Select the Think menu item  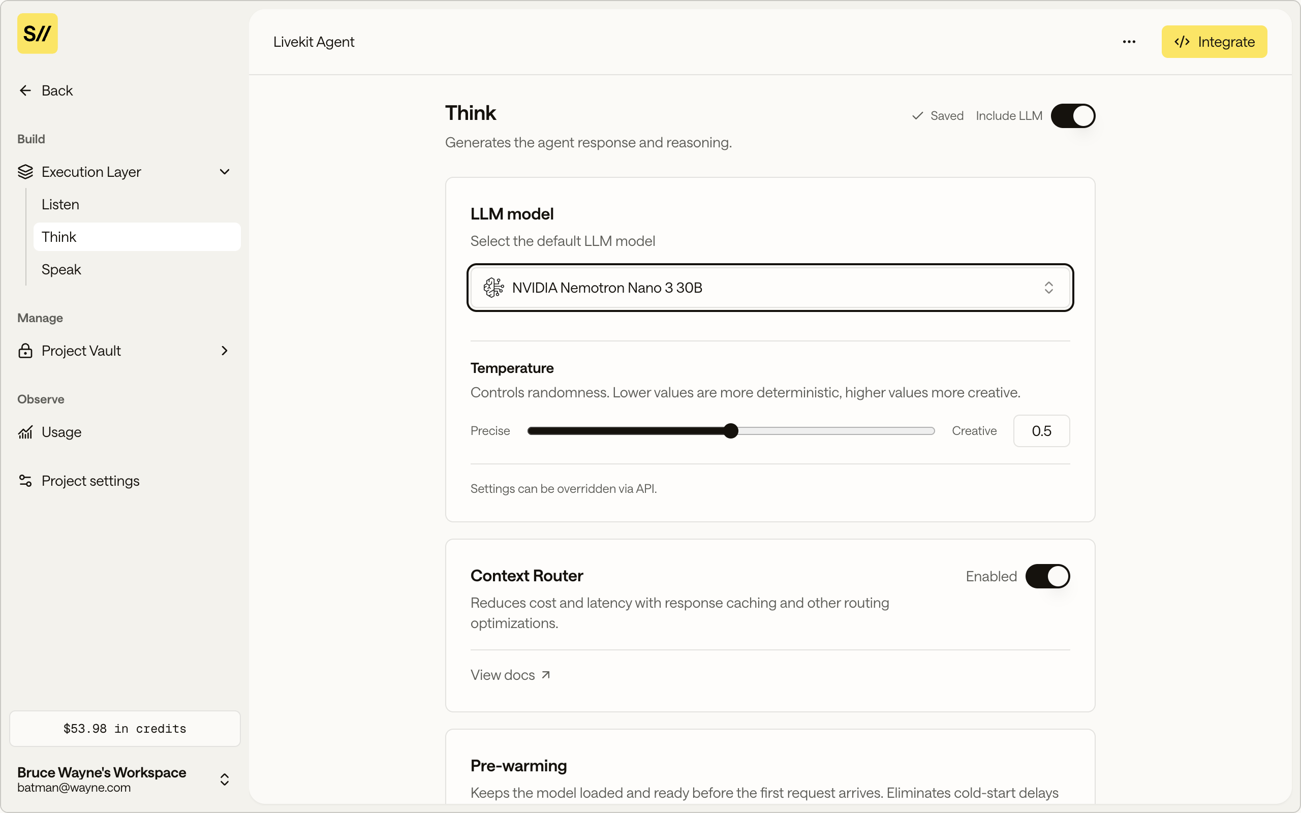pyautogui.click(x=137, y=237)
